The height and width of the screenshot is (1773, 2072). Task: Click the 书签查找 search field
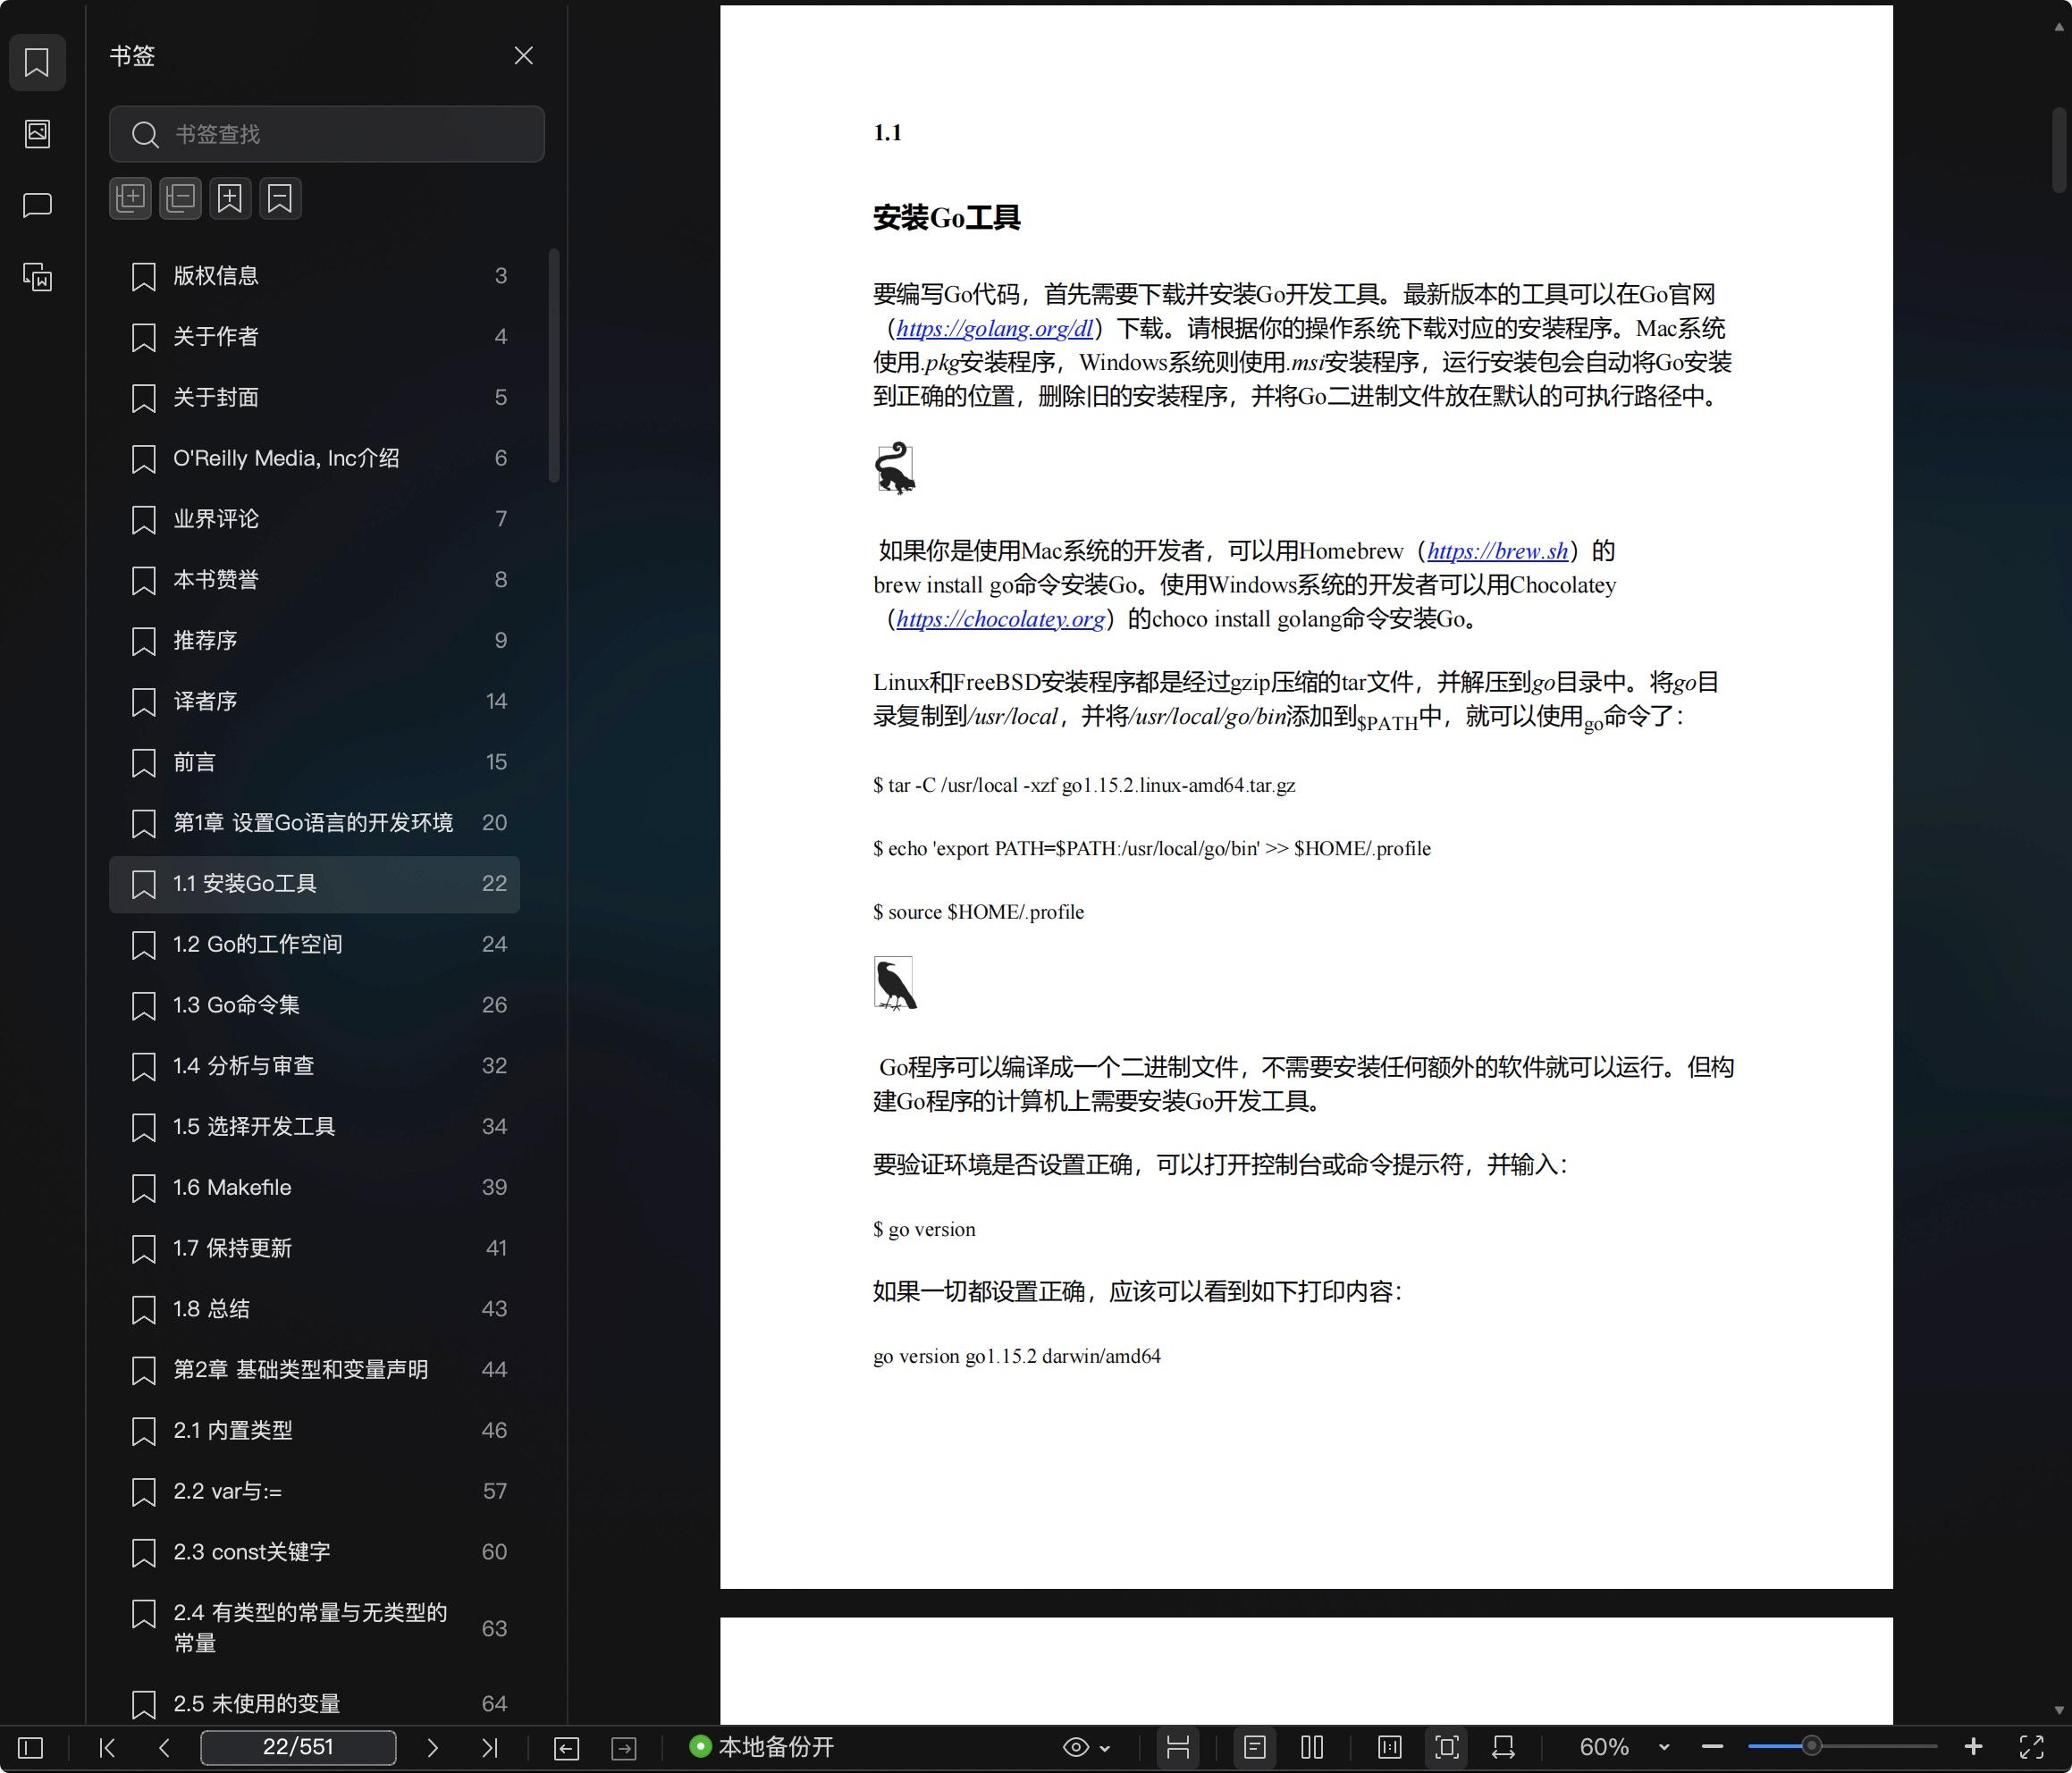(x=327, y=134)
